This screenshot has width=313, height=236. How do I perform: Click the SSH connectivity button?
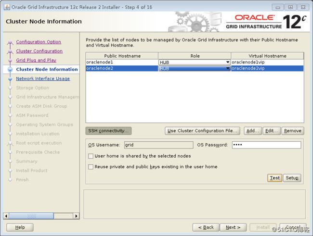click(x=108, y=131)
